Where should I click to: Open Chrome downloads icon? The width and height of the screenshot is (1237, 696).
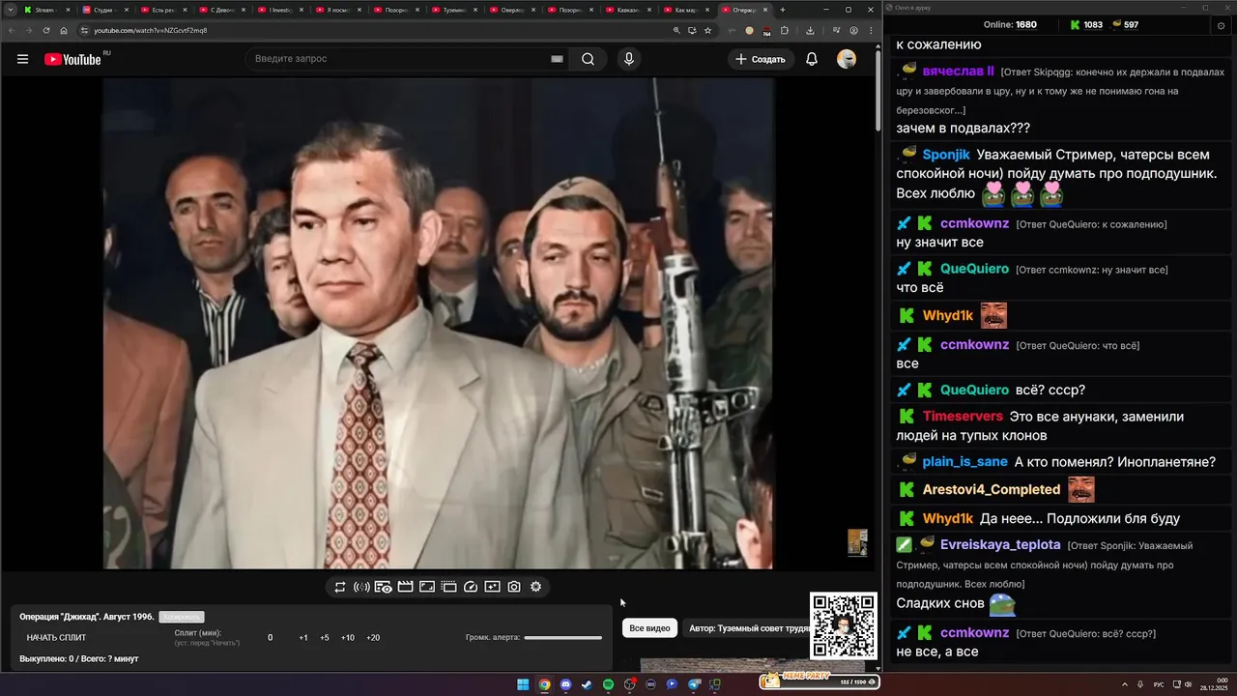[x=810, y=30]
